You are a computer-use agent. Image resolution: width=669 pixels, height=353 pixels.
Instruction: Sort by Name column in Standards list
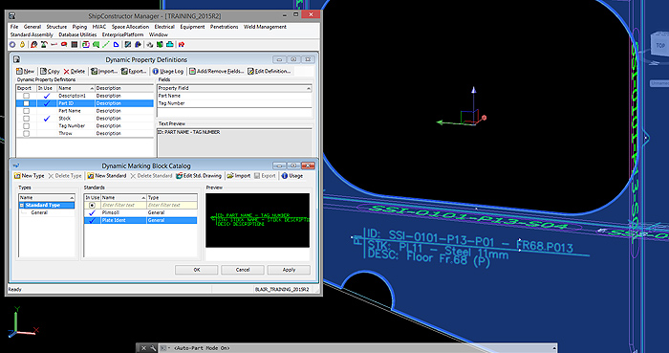[x=123, y=198]
